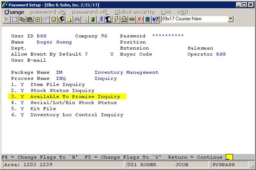Toggle Y flag for Available To Promise Inquiry
256x170 pixels.
click(x=22, y=97)
